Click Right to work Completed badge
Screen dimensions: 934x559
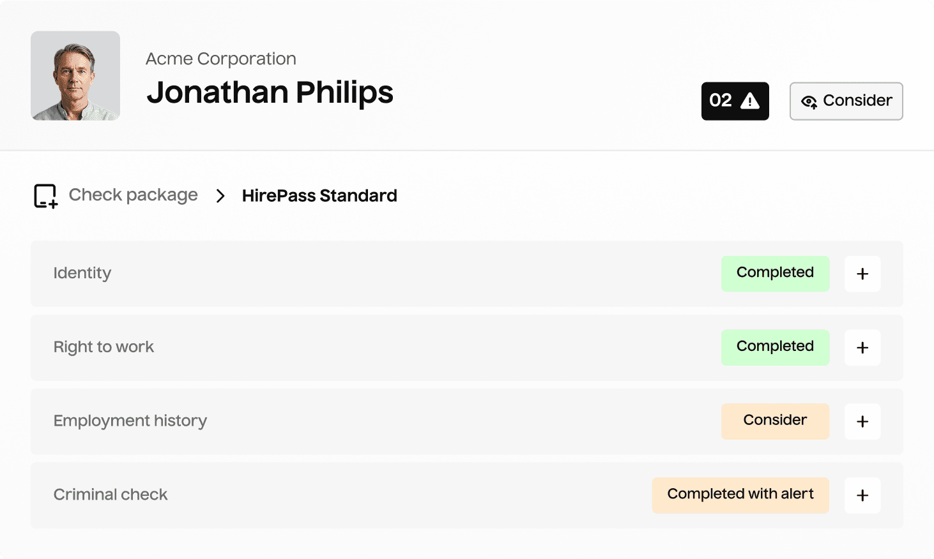coord(775,347)
